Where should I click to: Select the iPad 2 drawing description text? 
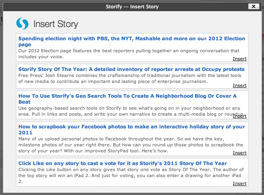[131, 175]
